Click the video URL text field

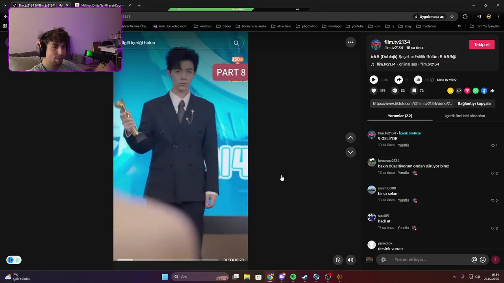413,103
